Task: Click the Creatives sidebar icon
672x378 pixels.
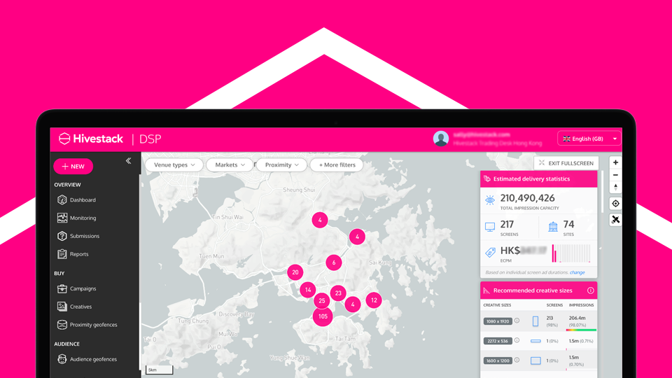Action: pyautogui.click(x=62, y=307)
